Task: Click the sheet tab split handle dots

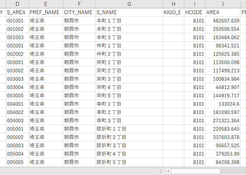Action: coord(161,171)
